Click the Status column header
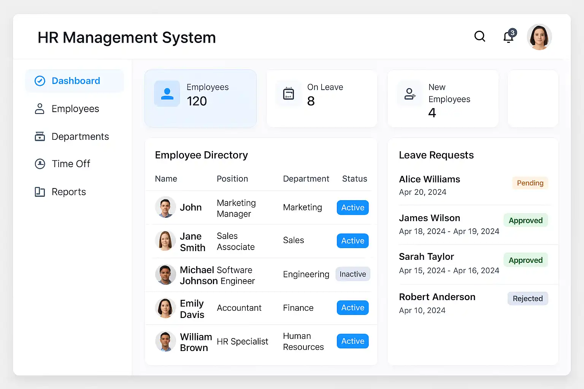 tap(354, 179)
